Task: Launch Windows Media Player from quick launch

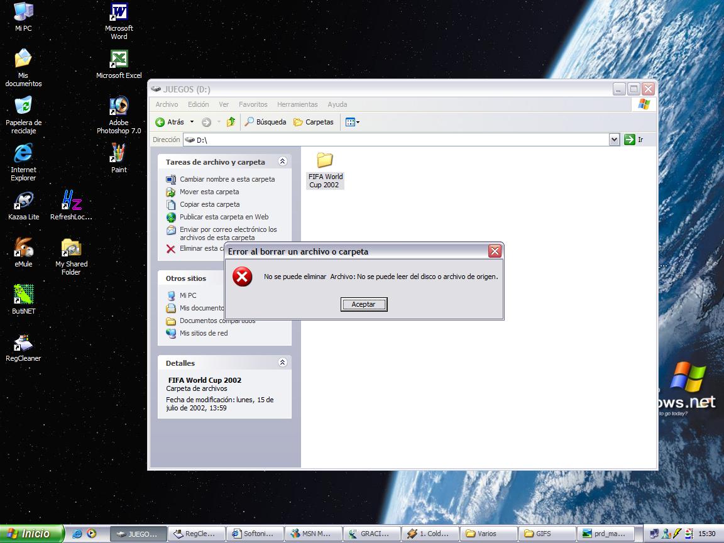Action: click(x=91, y=534)
